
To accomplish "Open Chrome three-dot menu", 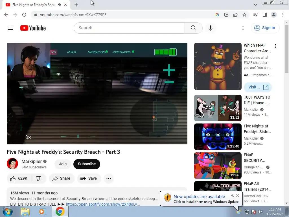I will click(x=283, y=15).
